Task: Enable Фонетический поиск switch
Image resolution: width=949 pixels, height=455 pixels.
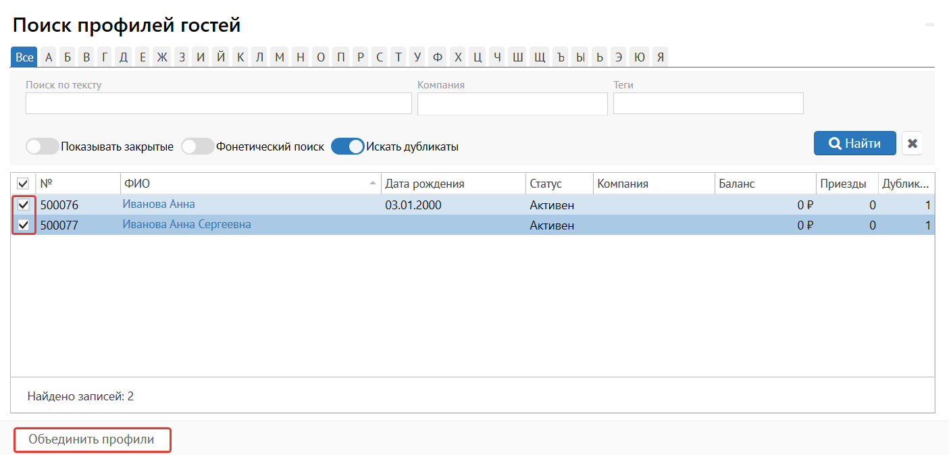Action: 197,146
